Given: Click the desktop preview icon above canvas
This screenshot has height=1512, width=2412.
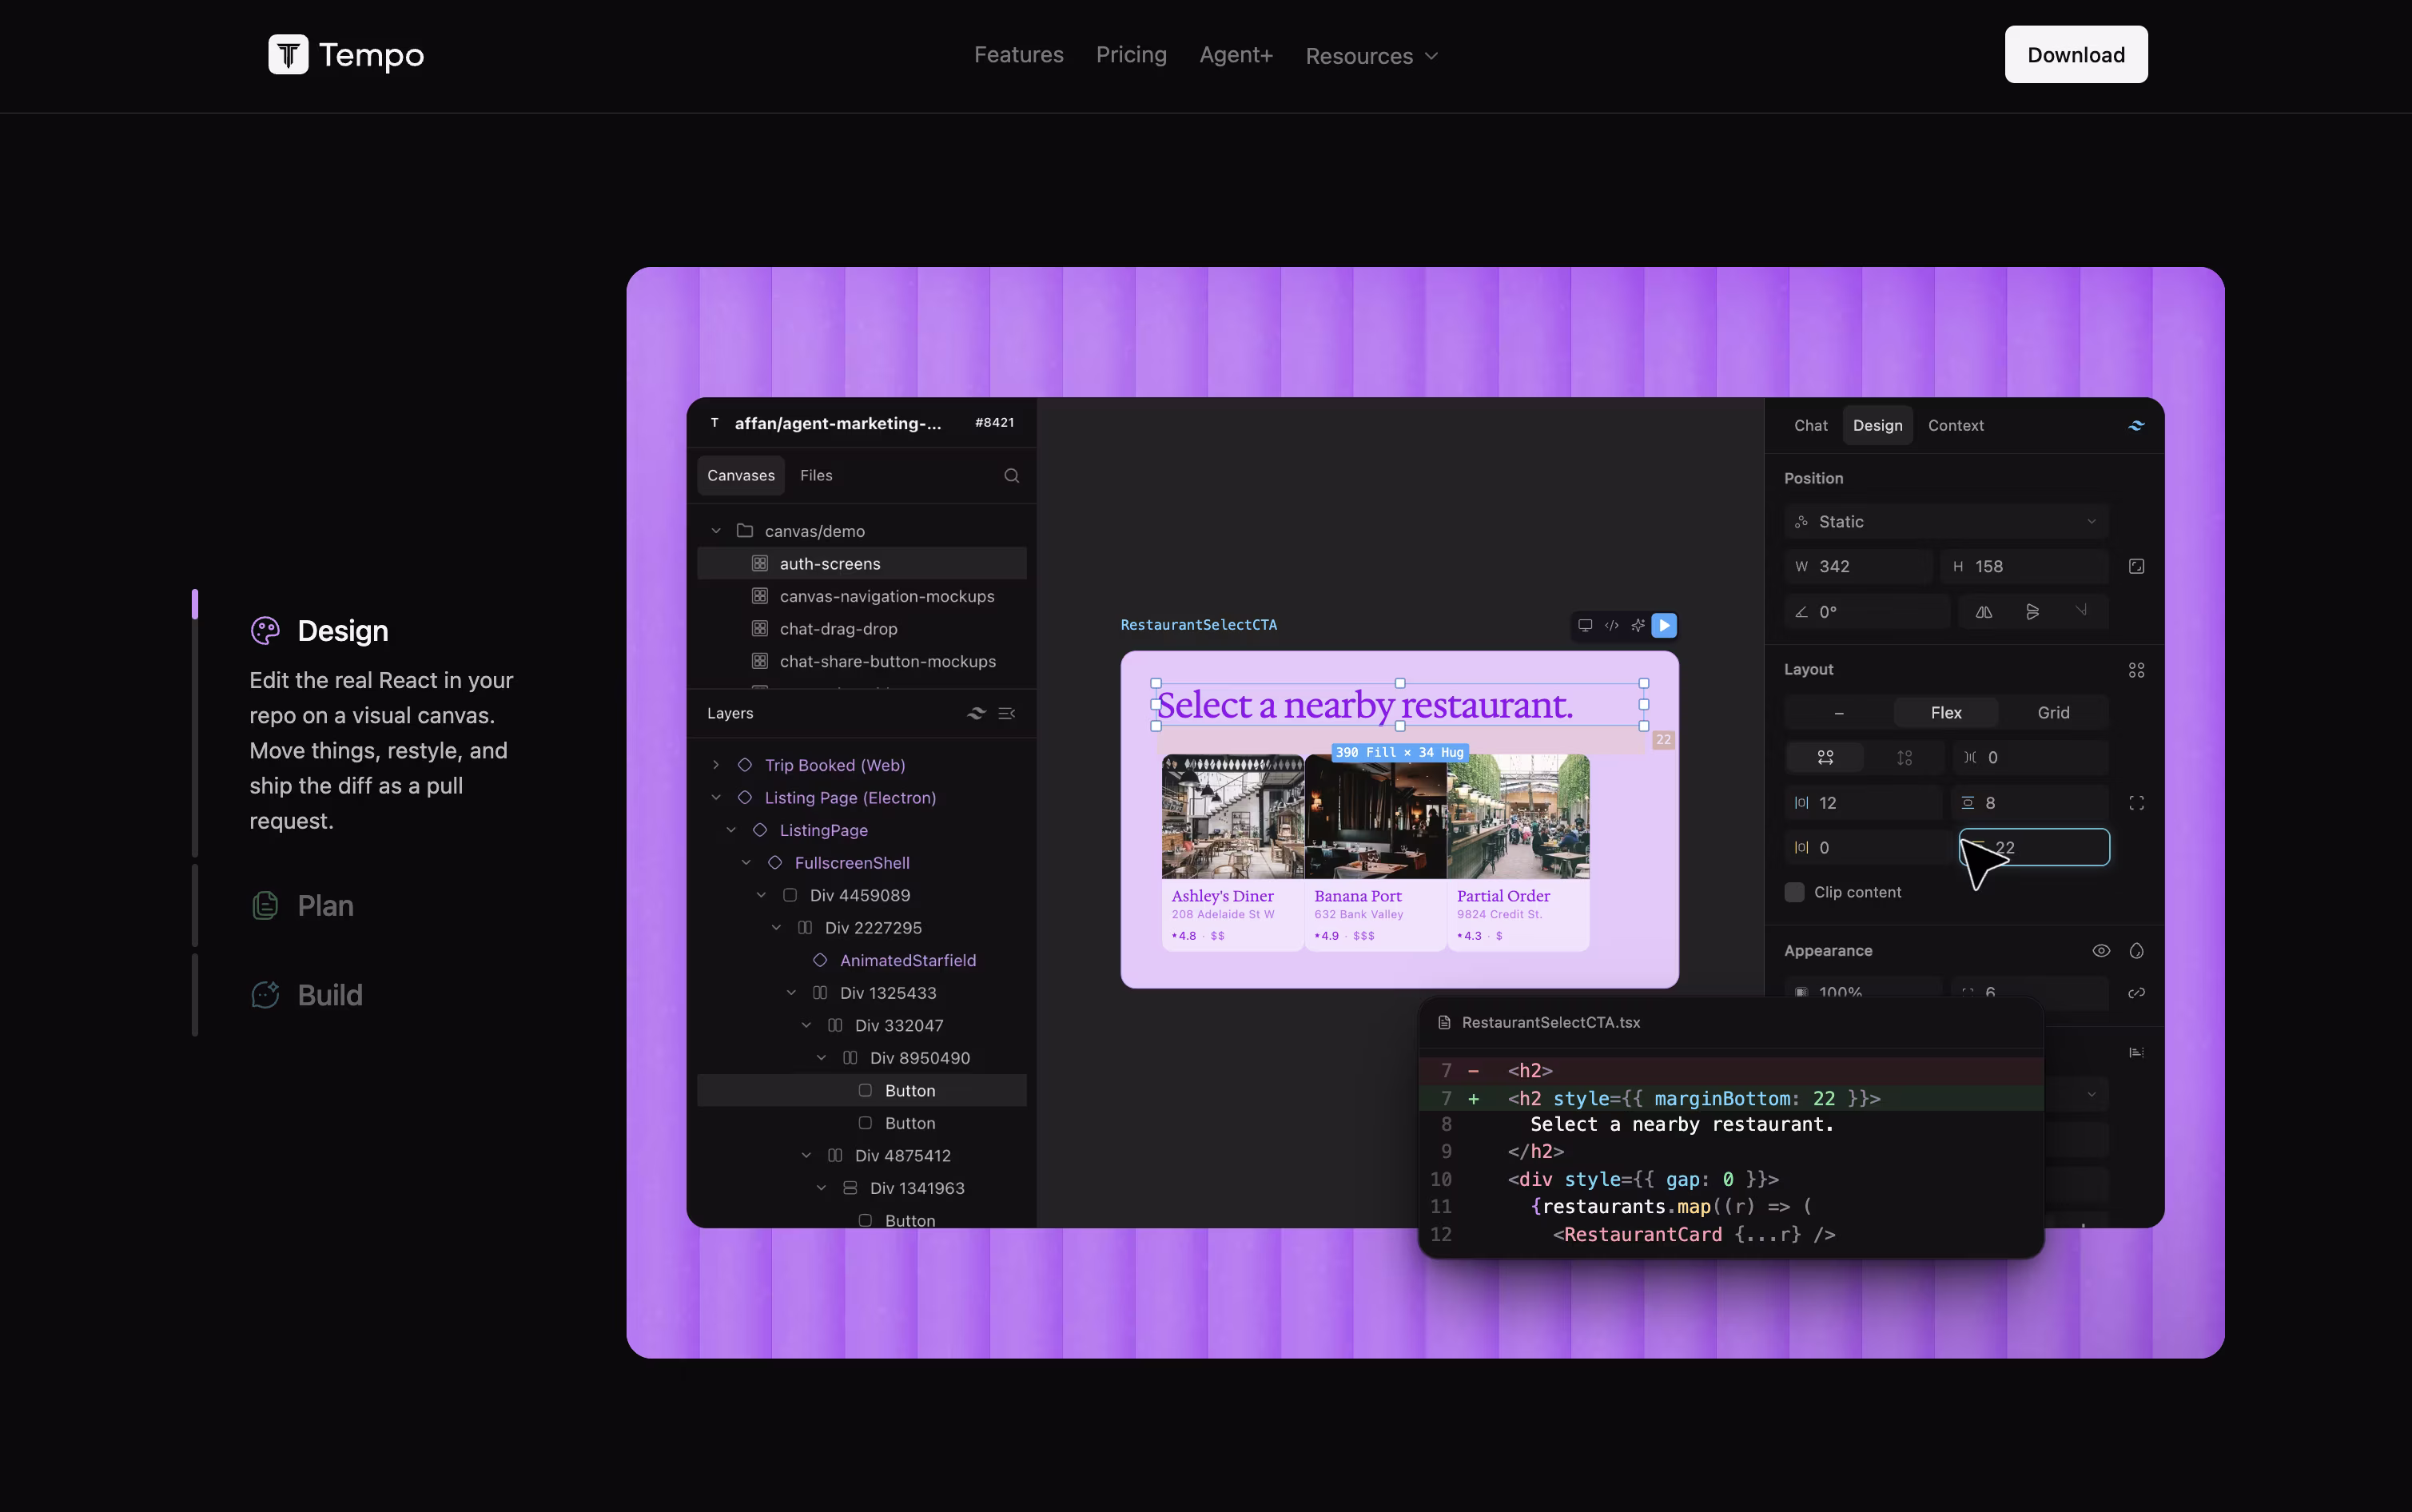Looking at the screenshot, I should [x=1585, y=625].
